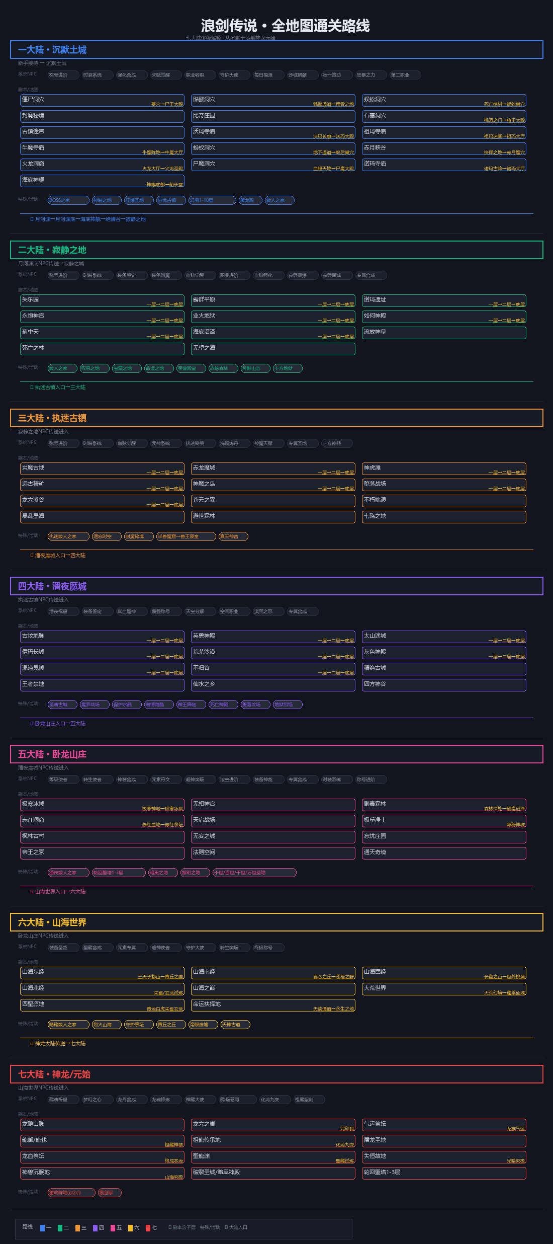The width and height of the screenshot is (553, 1244).
Task: Open the 山海东经 map box
Action: coord(103,973)
